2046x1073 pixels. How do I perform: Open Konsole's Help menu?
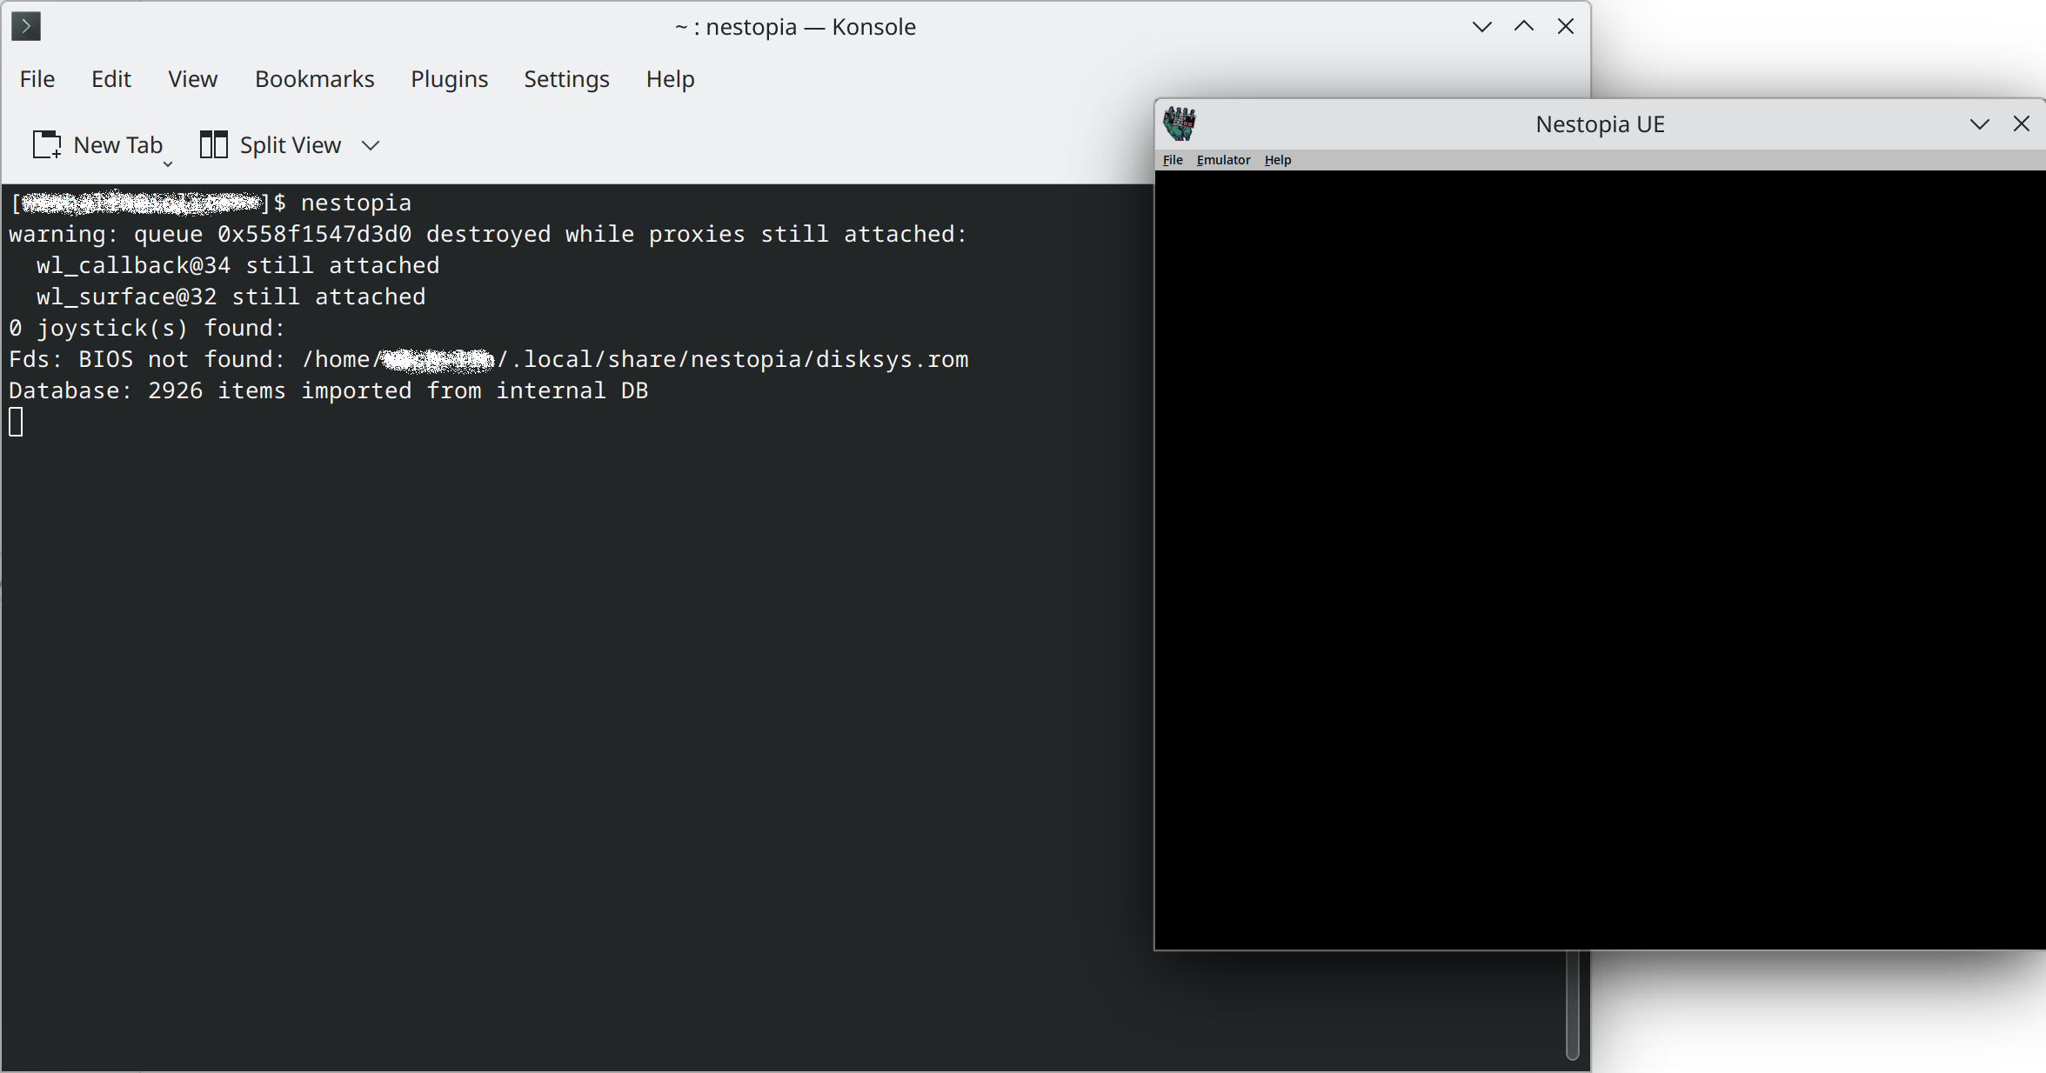(669, 78)
